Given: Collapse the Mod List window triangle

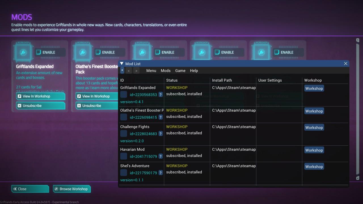Looking at the screenshot, I should (122, 64).
